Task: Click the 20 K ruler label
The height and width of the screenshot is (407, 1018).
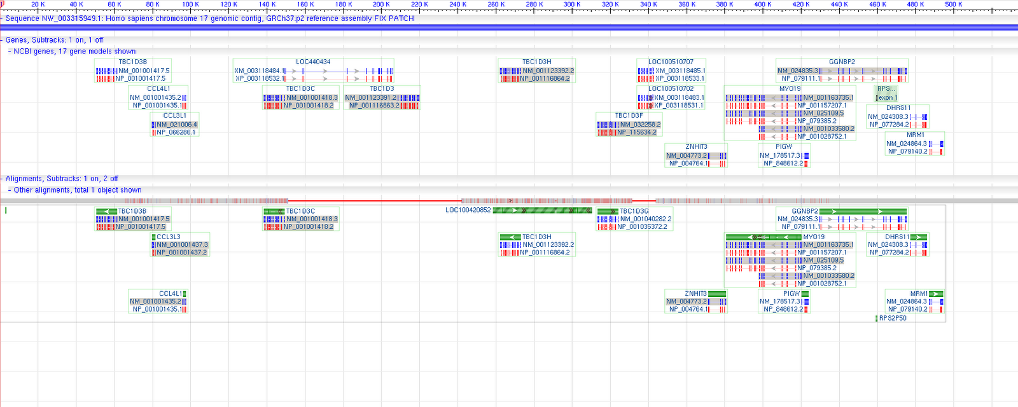Action: (38, 4)
